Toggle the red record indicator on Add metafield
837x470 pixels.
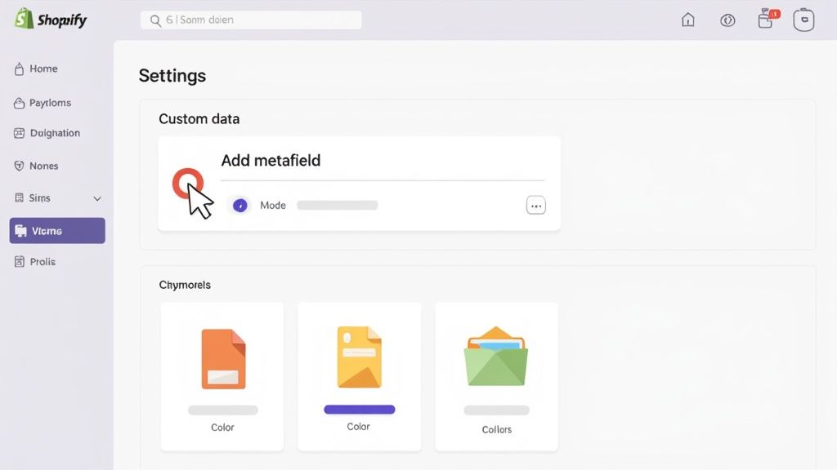tap(186, 184)
